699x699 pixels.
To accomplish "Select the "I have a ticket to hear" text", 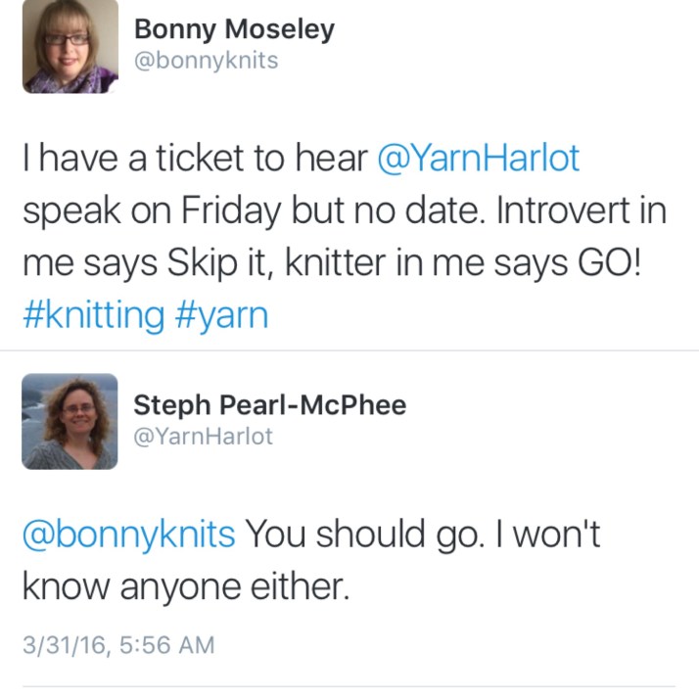I will pos(194,158).
